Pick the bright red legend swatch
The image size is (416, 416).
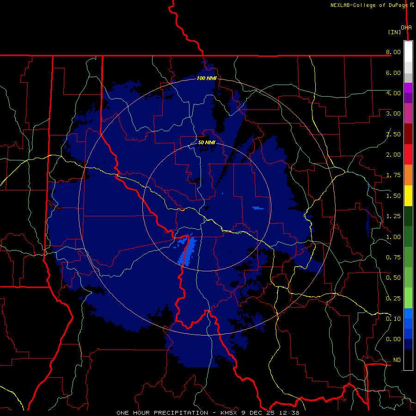[408, 155]
